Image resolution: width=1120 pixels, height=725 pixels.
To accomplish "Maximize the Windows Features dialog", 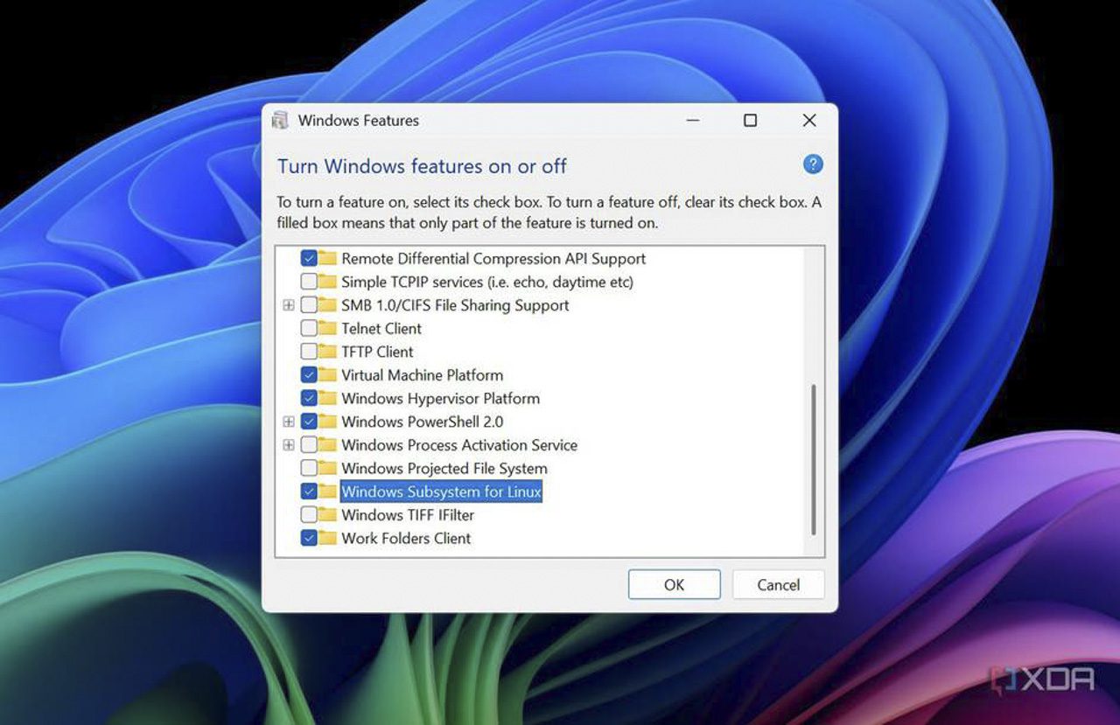I will click(750, 121).
